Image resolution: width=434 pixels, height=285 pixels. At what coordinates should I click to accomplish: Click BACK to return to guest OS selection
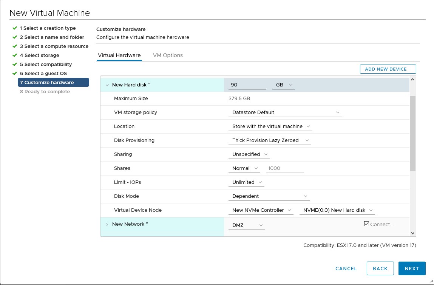(380, 268)
